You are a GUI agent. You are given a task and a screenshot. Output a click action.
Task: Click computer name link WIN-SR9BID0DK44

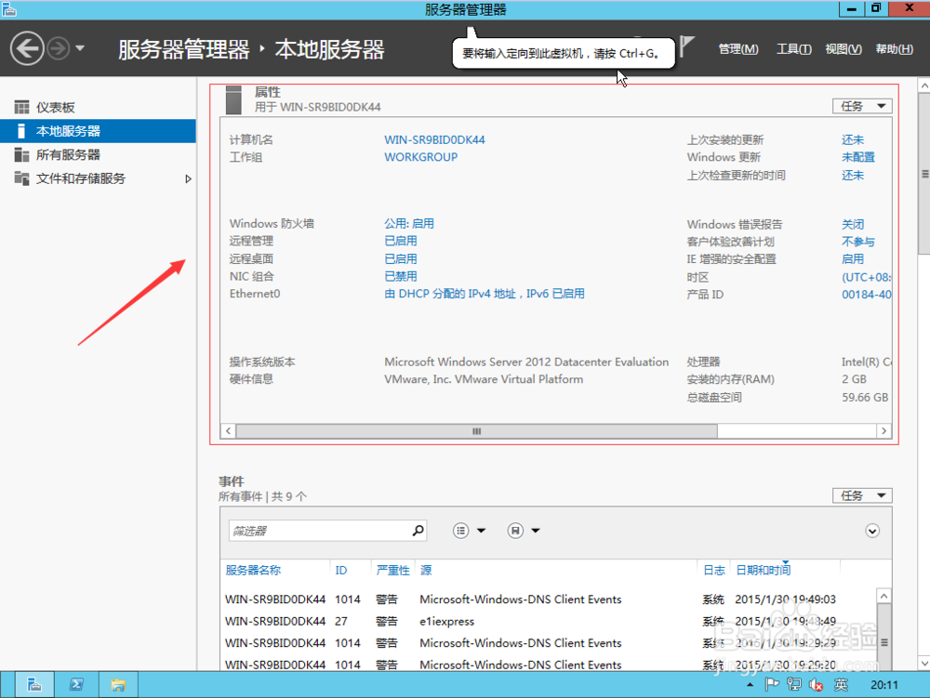point(434,139)
